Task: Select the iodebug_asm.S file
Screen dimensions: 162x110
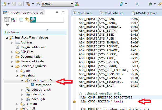Action: click(41, 80)
